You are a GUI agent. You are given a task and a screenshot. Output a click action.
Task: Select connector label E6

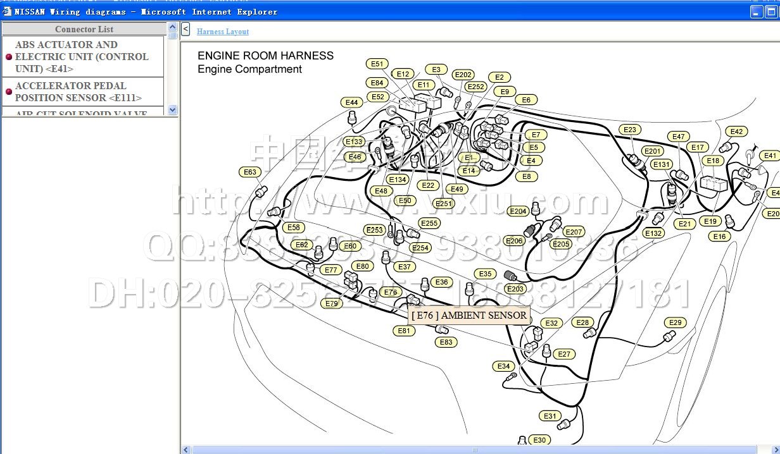coord(526,100)
